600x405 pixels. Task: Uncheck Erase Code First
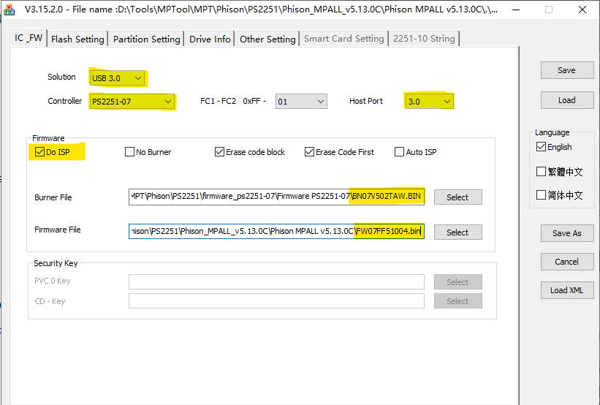coord(310,152)
